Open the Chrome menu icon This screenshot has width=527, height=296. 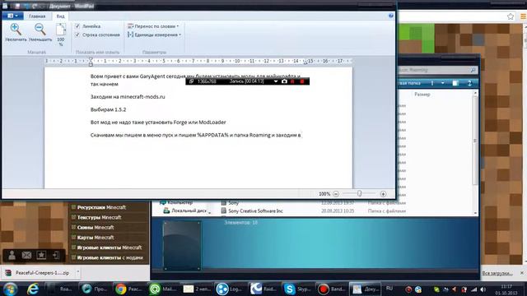523,16
